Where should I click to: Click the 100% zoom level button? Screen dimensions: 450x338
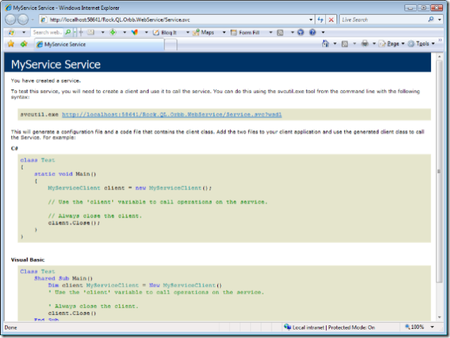coord(415,327)
